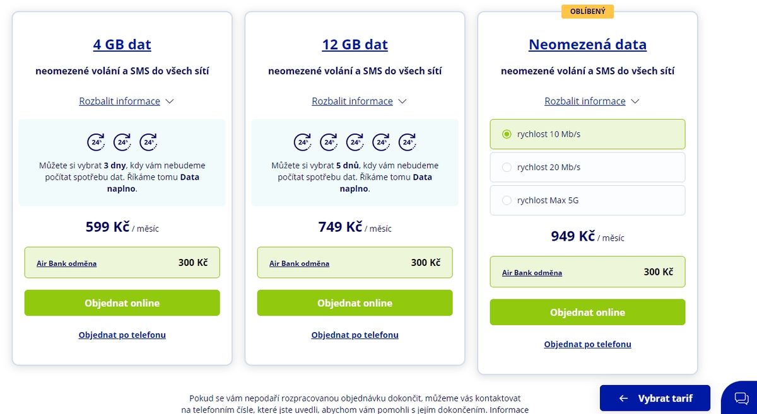757x414 pixels.
Task: Order unlimited plan with Objednat online
Action: pos(587,313)
